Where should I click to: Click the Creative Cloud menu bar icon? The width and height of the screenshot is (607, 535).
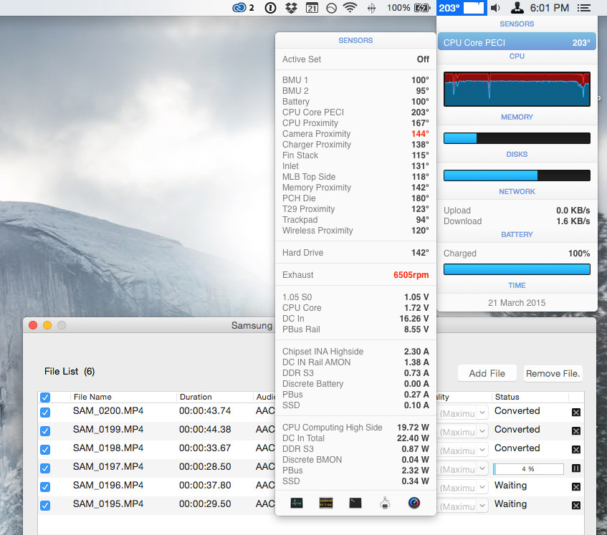[x=244, y=8]
